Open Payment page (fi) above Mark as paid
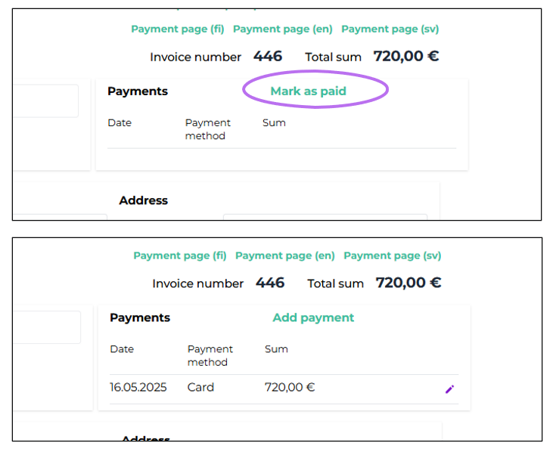This screenshot has height=455, width=556. (179, 29)
